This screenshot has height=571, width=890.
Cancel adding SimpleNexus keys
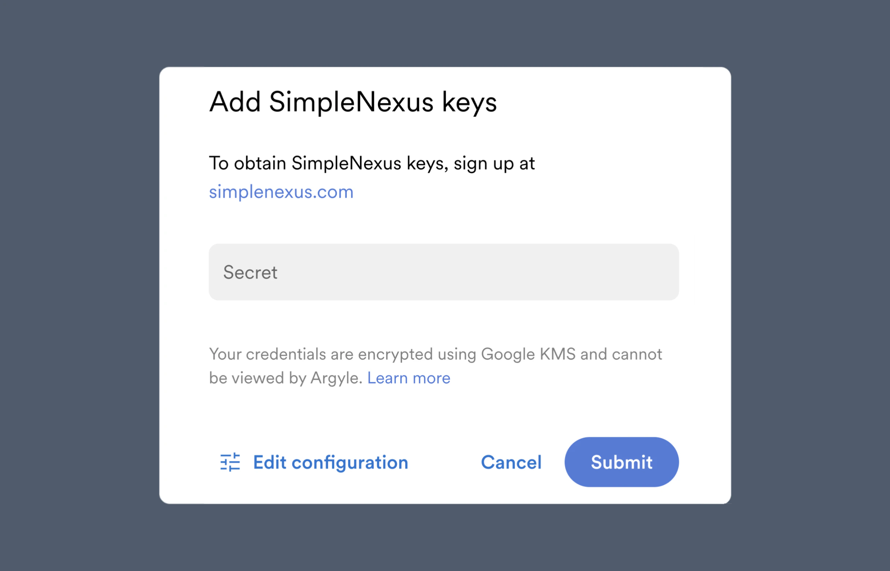[x=511, y=462]
